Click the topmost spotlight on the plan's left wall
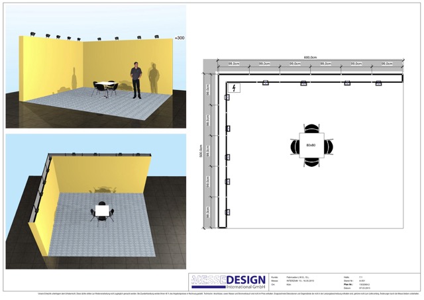This screenshot has width=424, height=300. pyautogui.click(x=227, y=98)
